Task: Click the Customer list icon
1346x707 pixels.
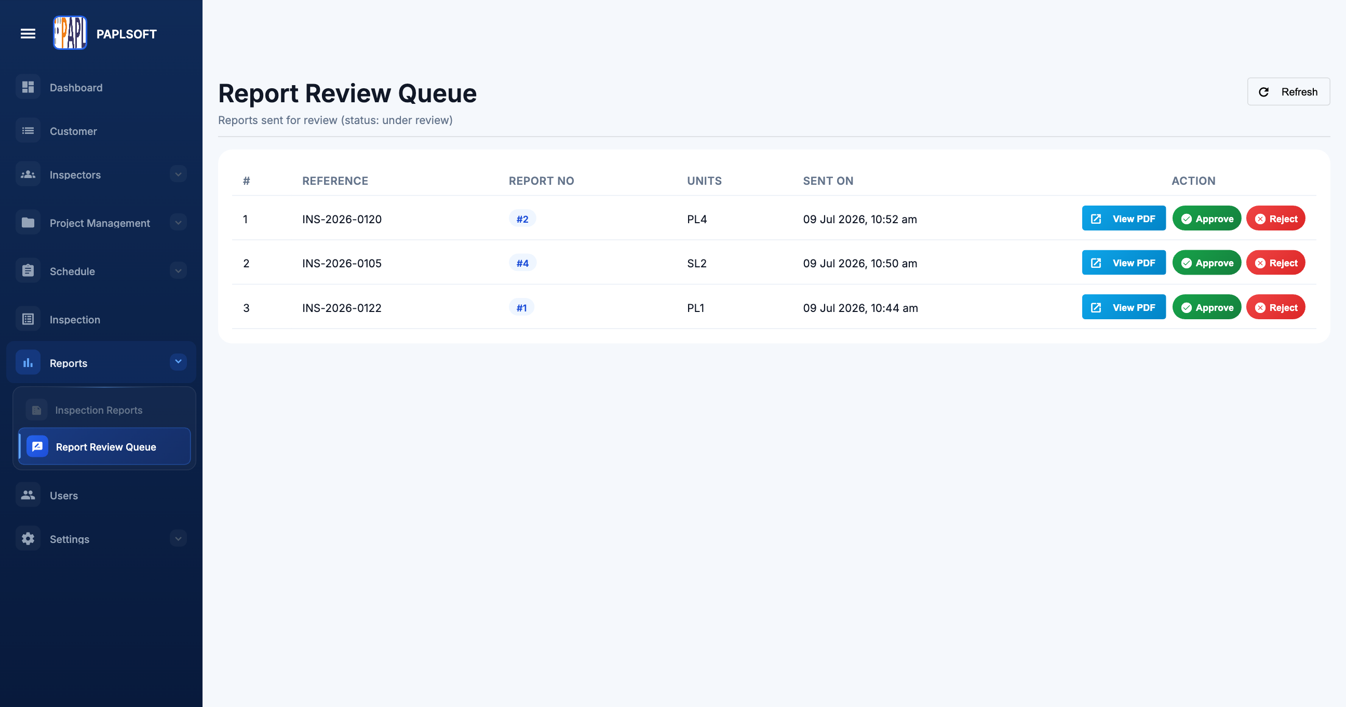Action: [x=28, y=130]
